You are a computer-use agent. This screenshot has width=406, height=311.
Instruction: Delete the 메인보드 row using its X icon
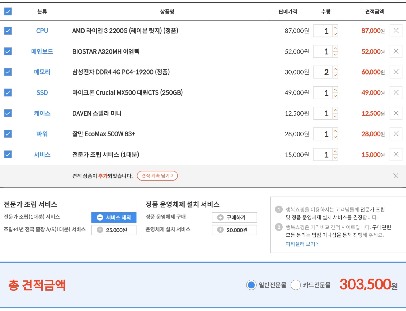[x=396, y=51]
